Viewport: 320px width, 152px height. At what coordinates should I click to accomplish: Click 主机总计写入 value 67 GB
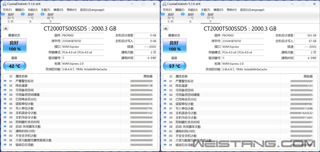coord(305,41)
